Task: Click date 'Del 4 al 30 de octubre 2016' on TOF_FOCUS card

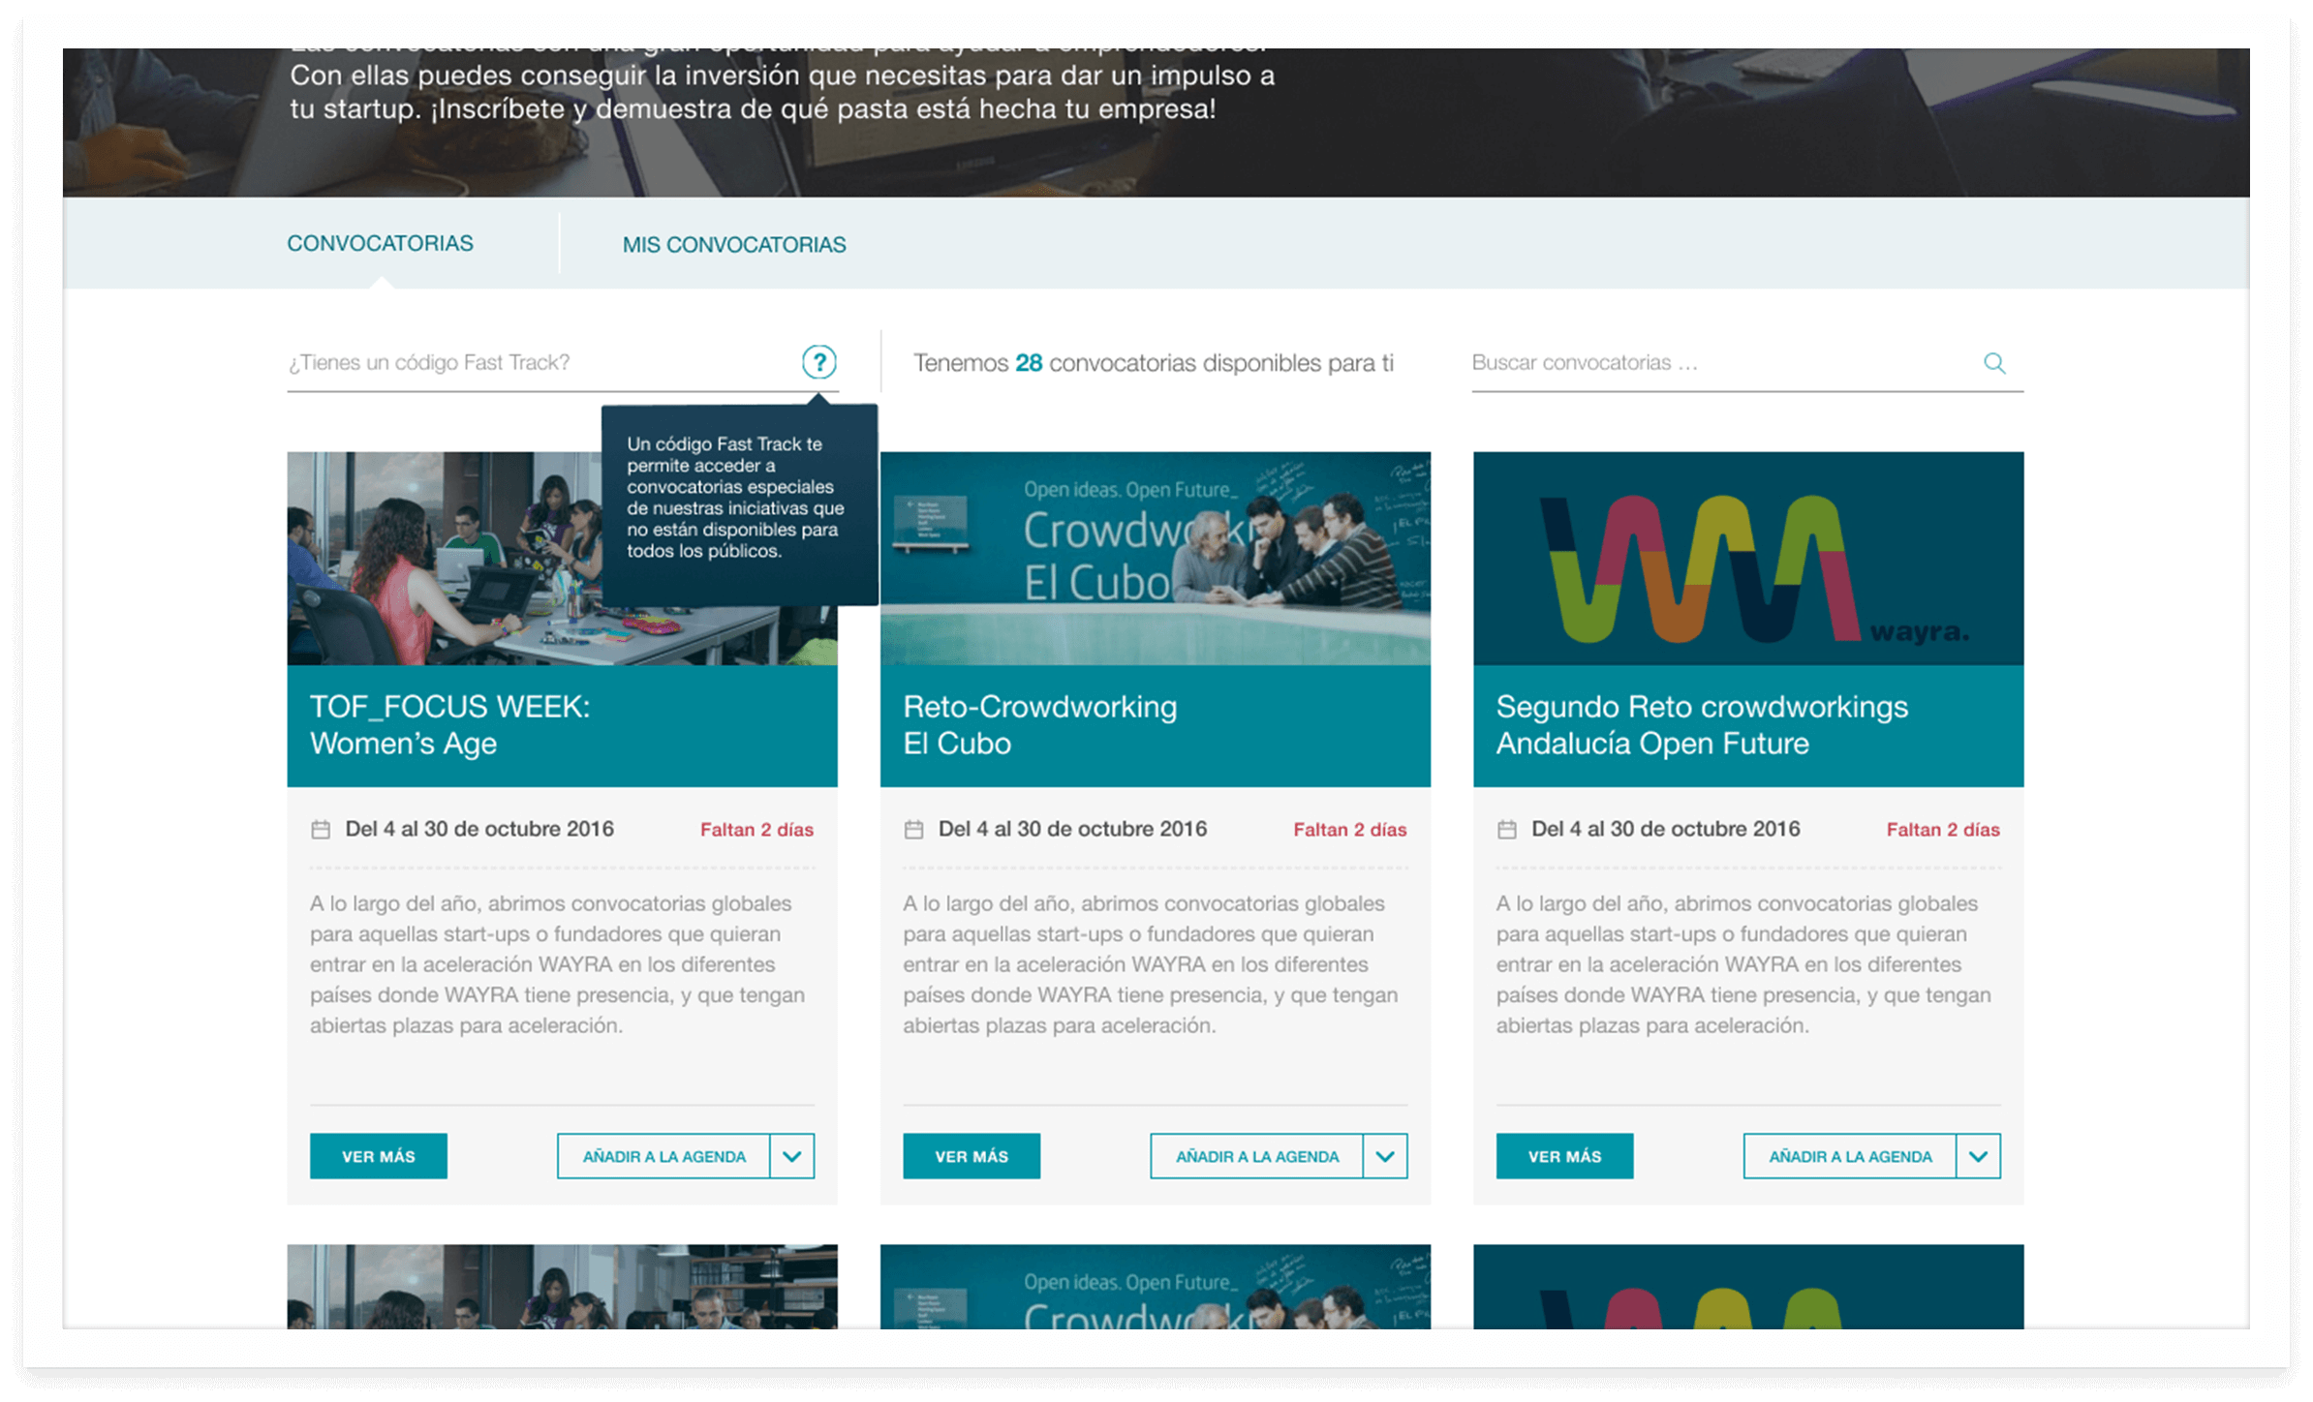Action: (x=479, y=829)
